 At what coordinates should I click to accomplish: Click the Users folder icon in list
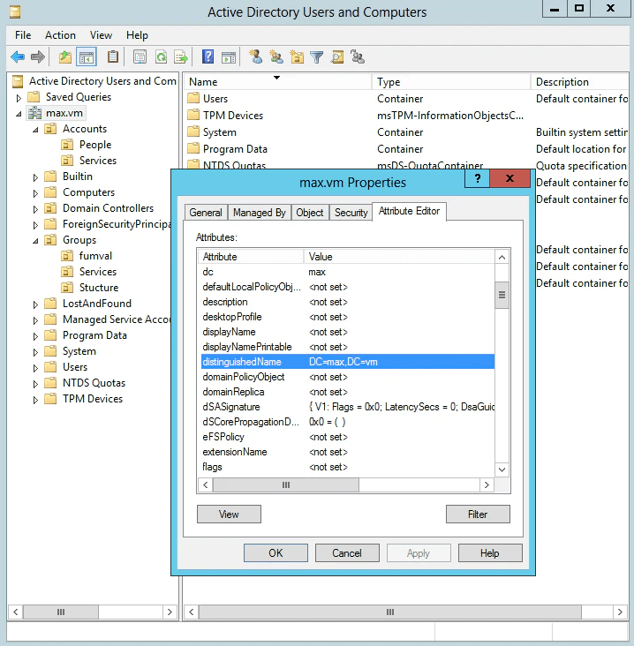click(192, 99)
